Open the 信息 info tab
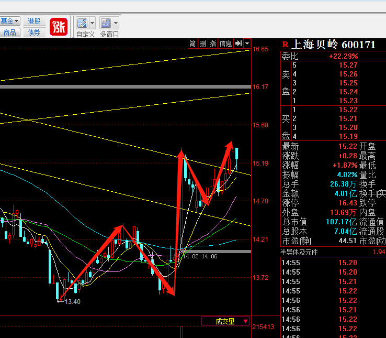The height and width of the screenshot is (338, 386). [x=225, y=43]
